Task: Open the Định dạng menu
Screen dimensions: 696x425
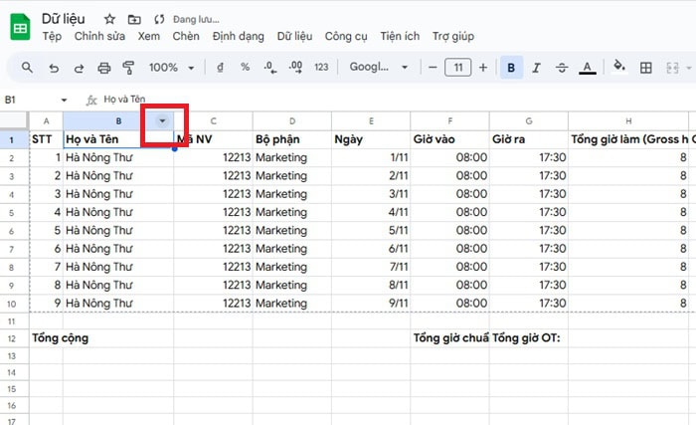Action: (239, 37)
